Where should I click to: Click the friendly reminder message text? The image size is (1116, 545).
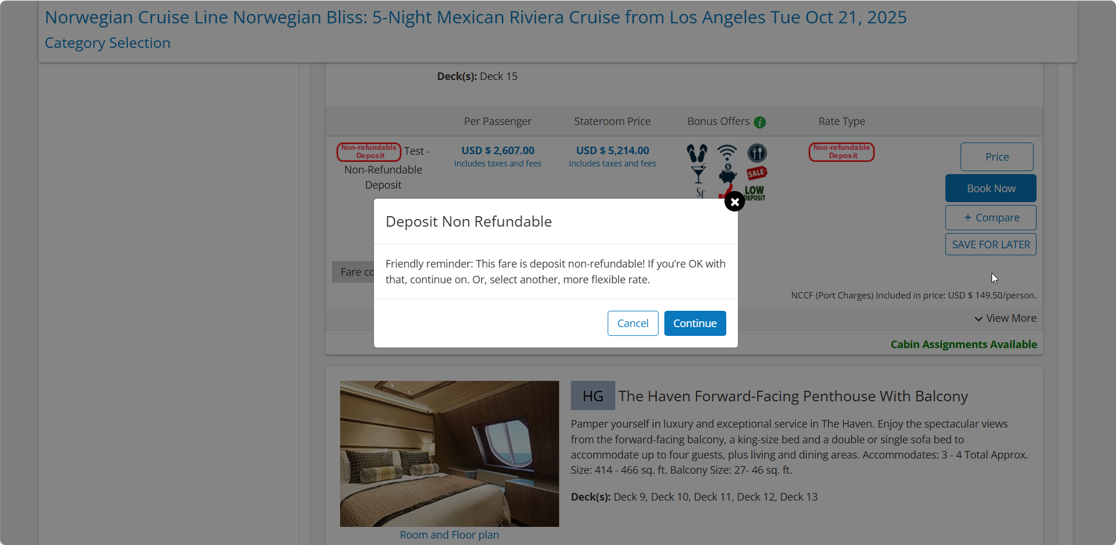point(556,272)
